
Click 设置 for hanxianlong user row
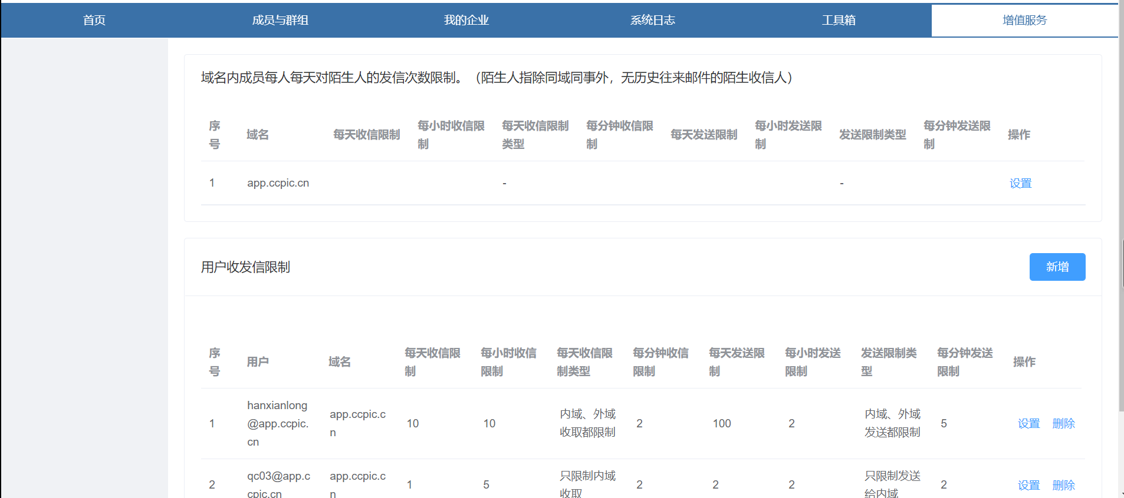(x=1028, y=423)
